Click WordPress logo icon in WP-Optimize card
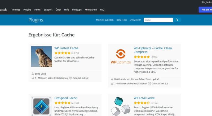Viewport: 212px width, 116px height. tap(149, 83)
